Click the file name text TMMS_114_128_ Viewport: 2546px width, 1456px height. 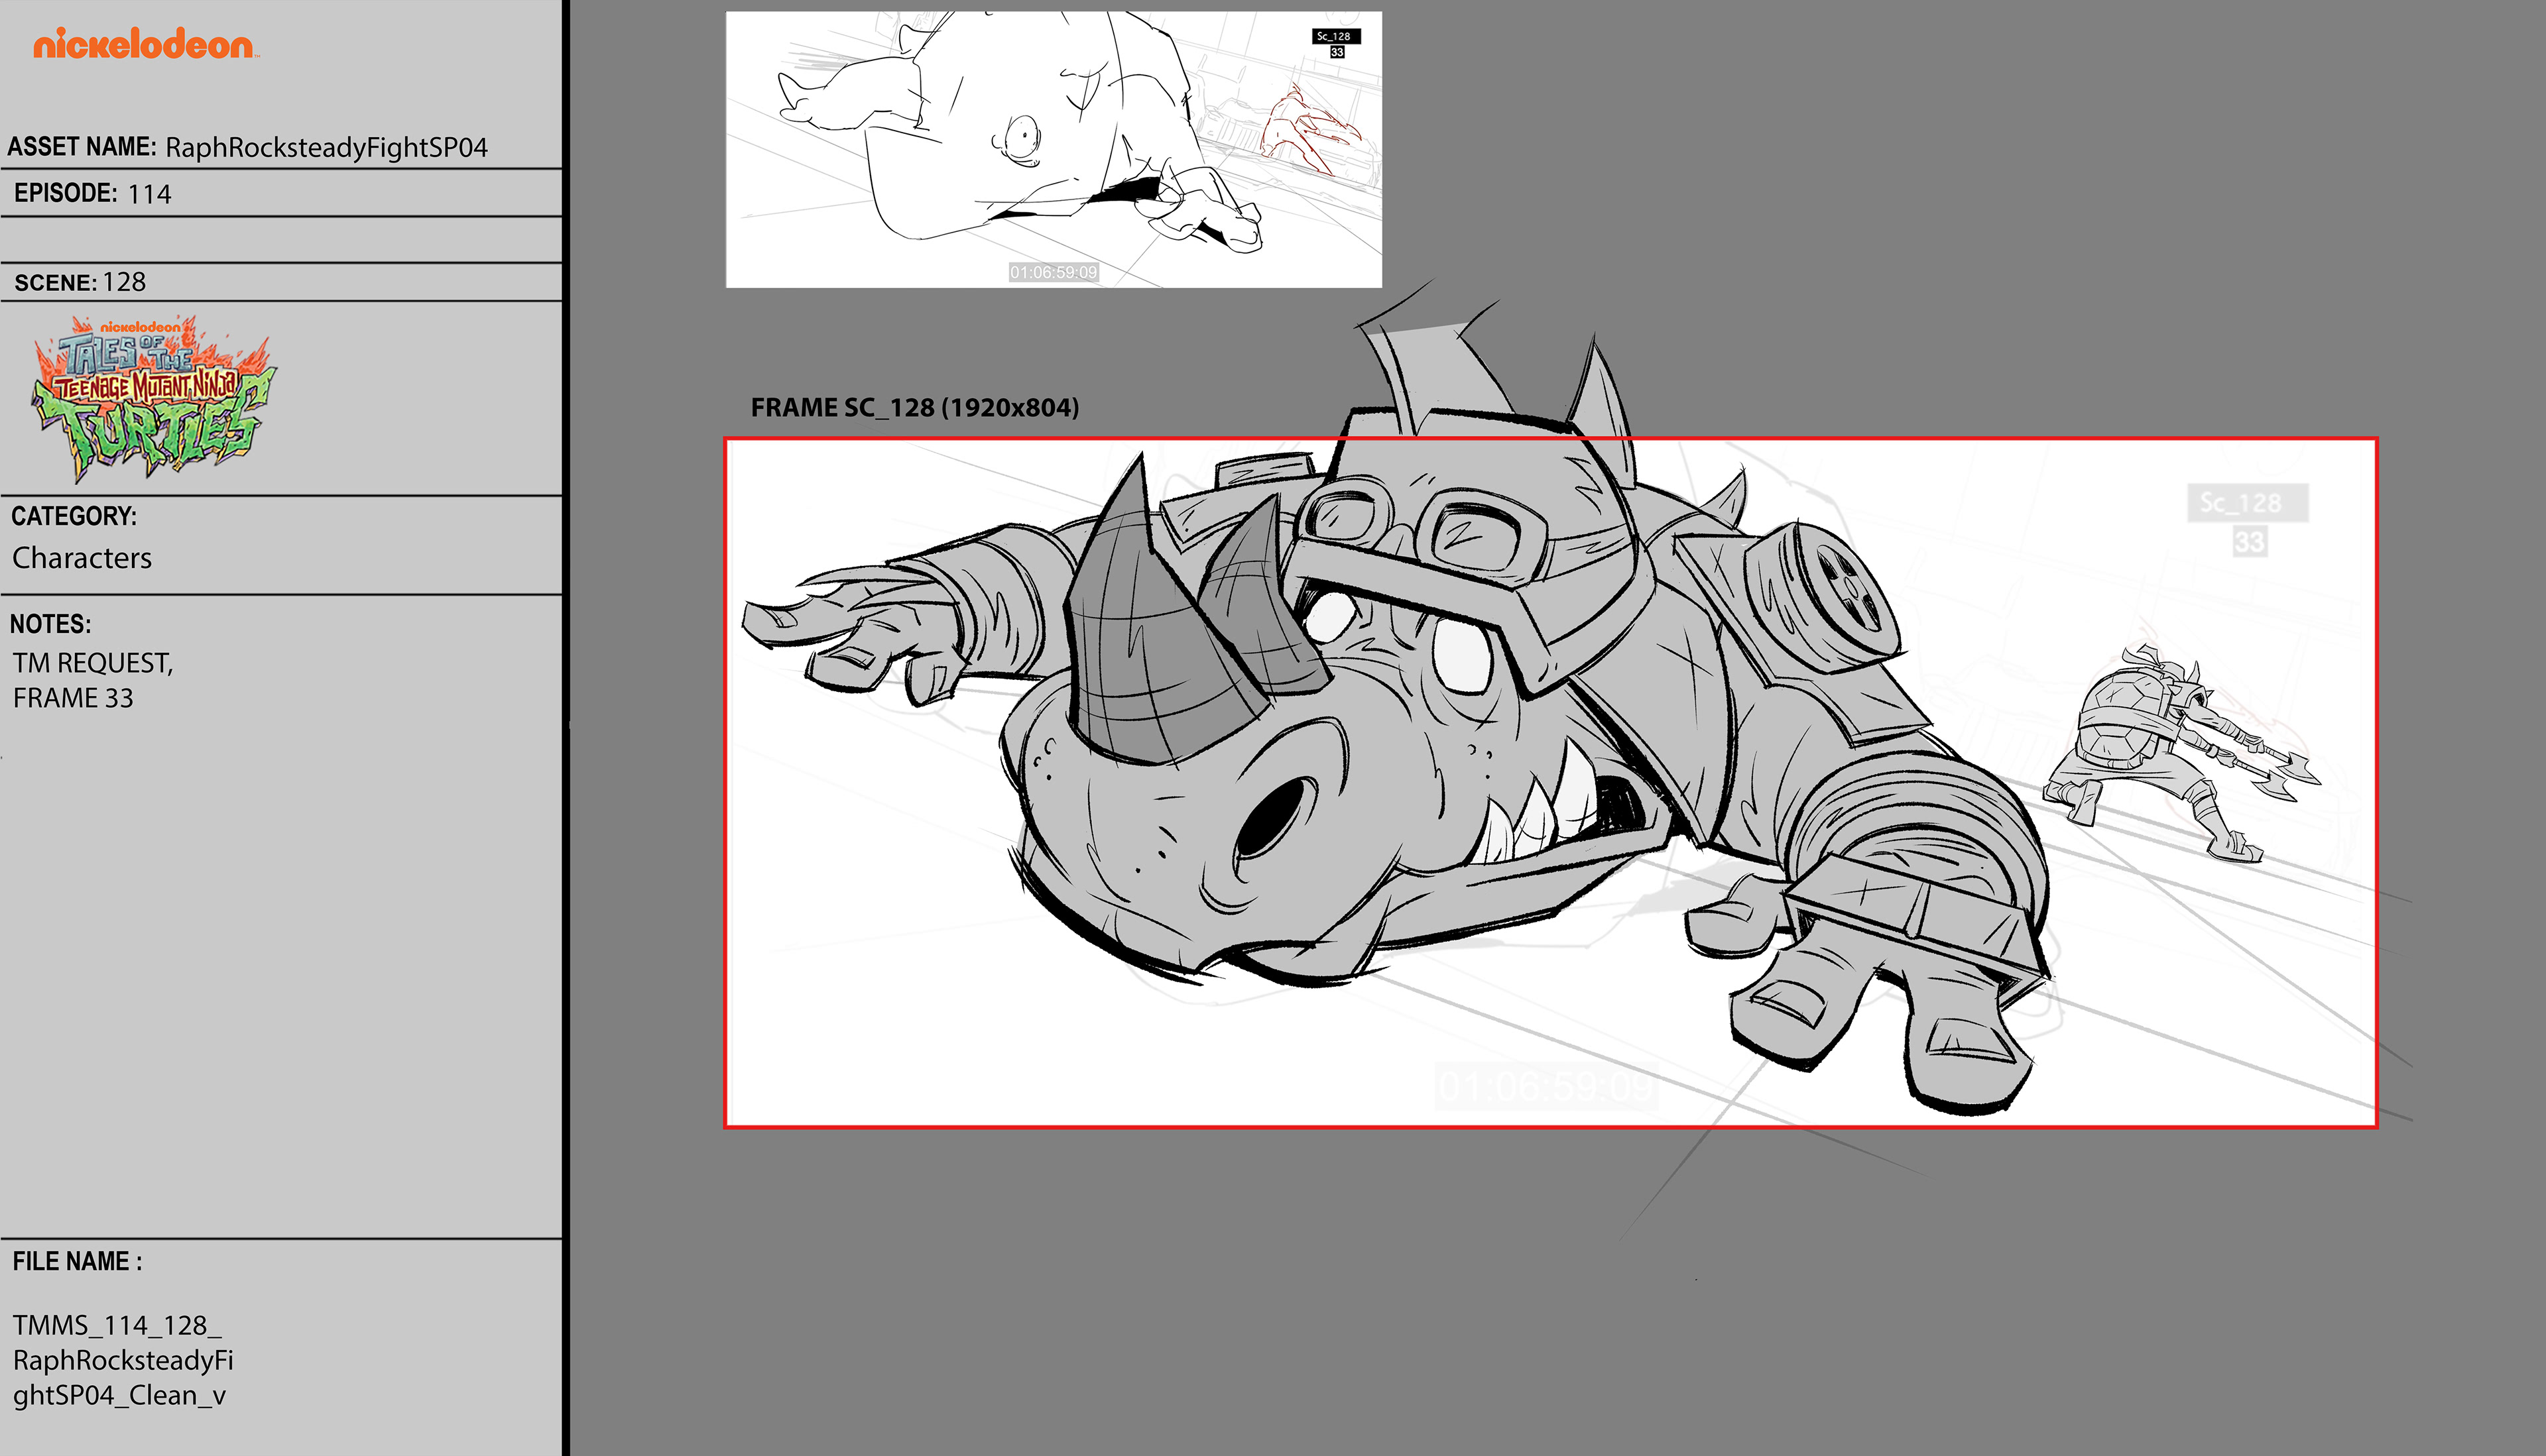click(x=117, y=1325)
